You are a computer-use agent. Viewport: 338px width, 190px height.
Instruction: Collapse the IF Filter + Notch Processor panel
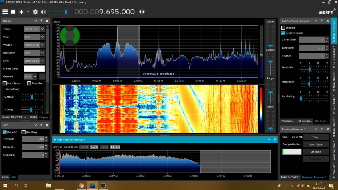(269, 139)
